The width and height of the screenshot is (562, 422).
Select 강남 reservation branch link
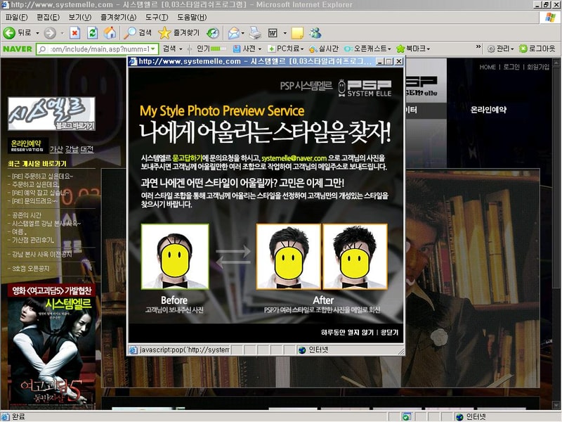[72, 149]
